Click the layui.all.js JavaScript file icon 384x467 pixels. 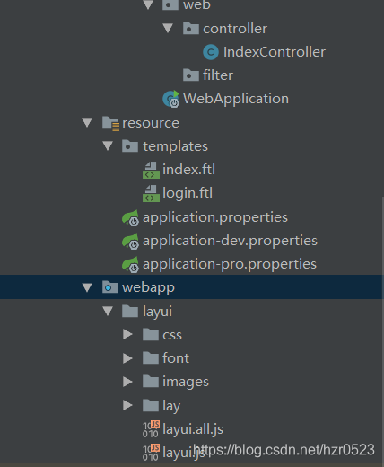(x=151, y=429)
